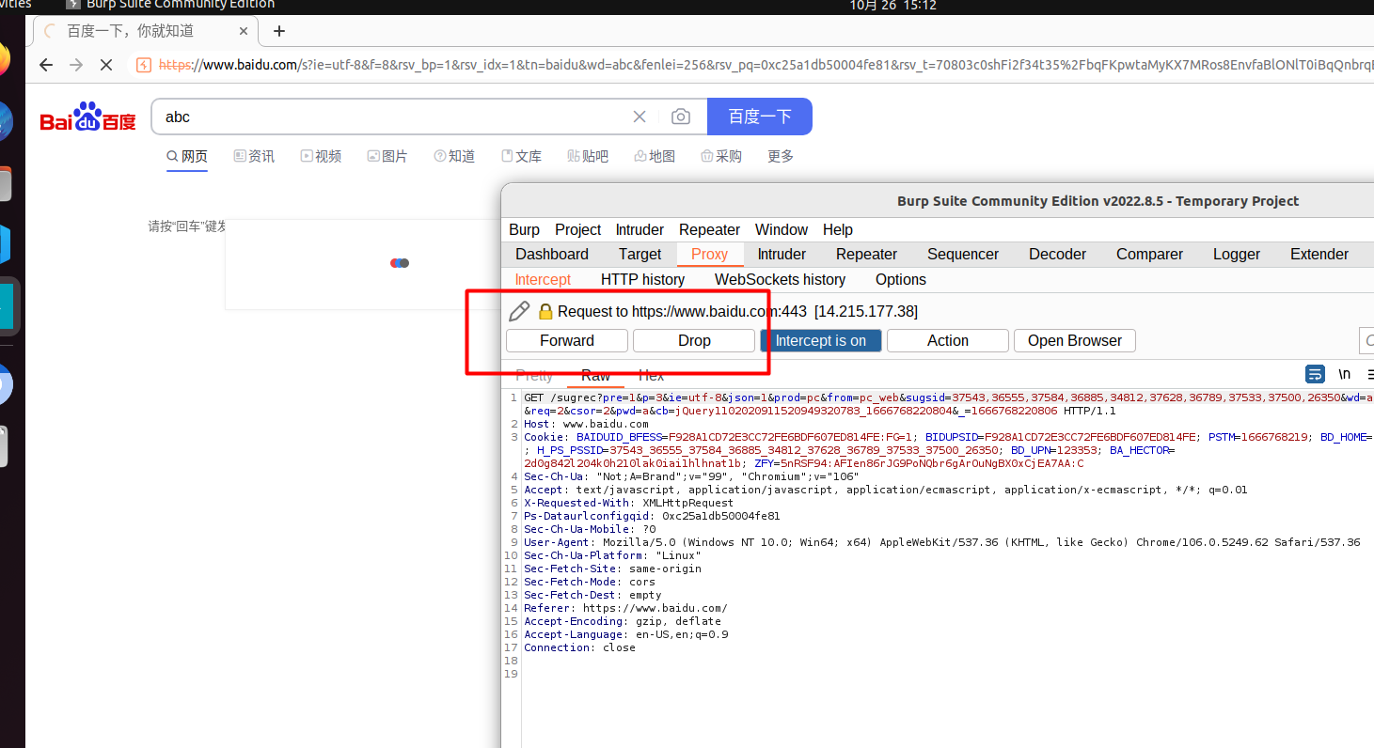The image size is (1374, 748).
Task: Switch to the Intruder tool tab
Action: (x=782, y=254)
